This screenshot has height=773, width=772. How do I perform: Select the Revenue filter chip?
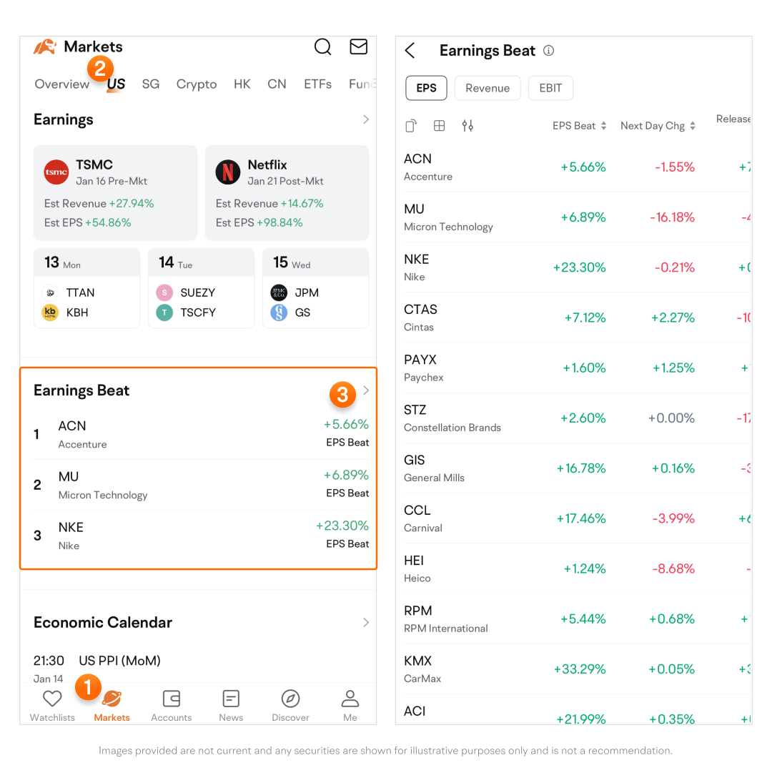pyautogui.click(x=488, y=88)
